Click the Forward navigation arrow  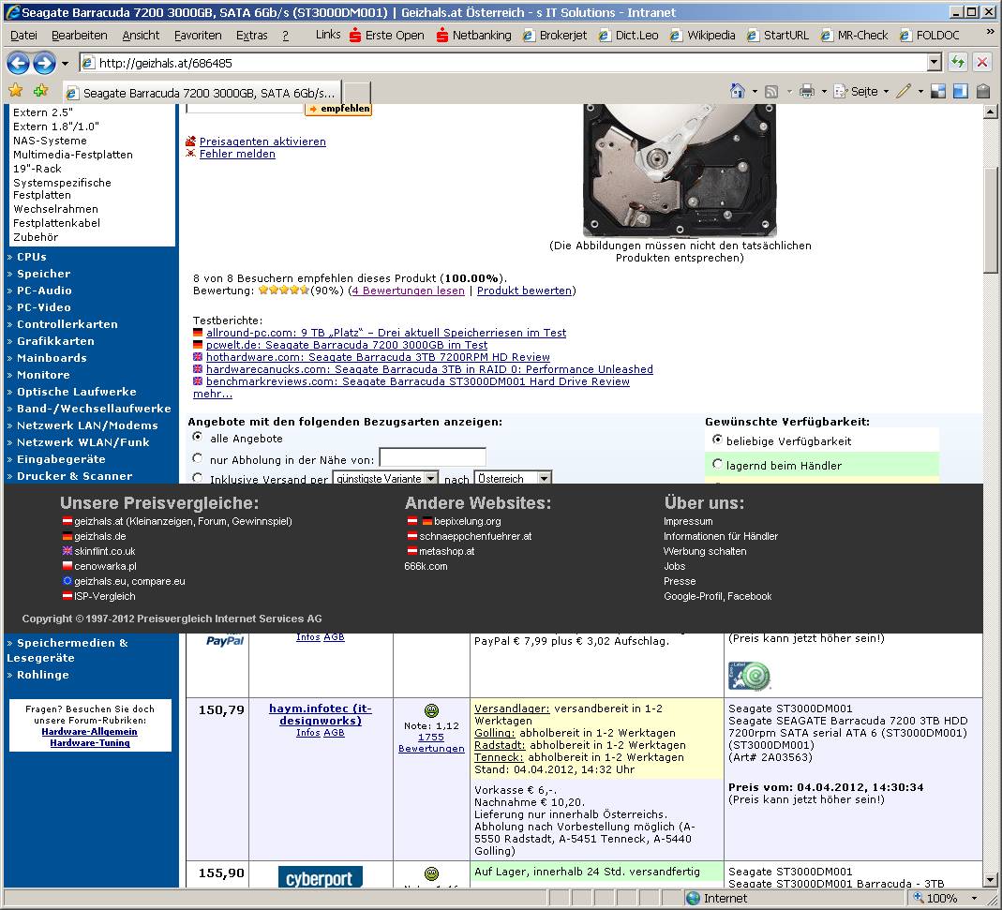pyautogui.click(x=43, y=63)
